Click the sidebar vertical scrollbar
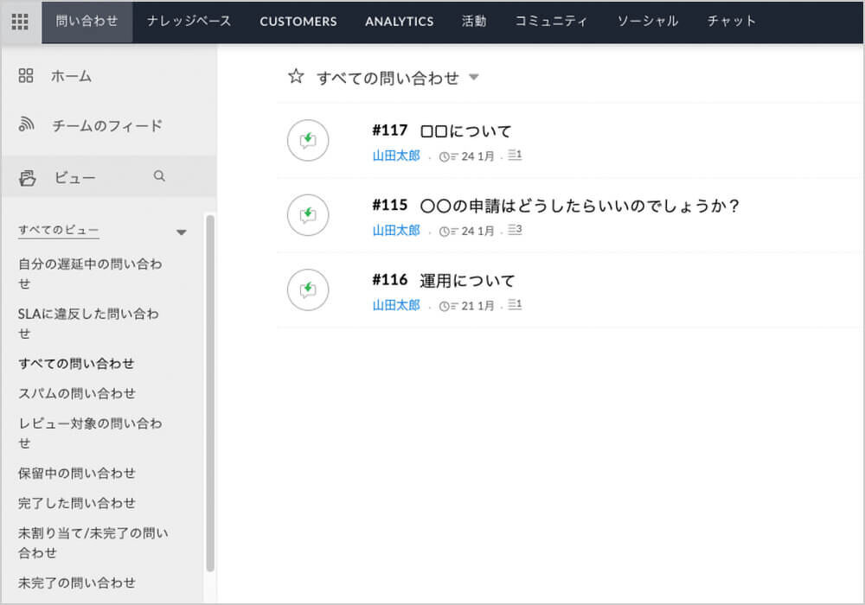Image resolution: width=865 pixels, height=605 pixels. pyautogui.click(x=209, y=389)
